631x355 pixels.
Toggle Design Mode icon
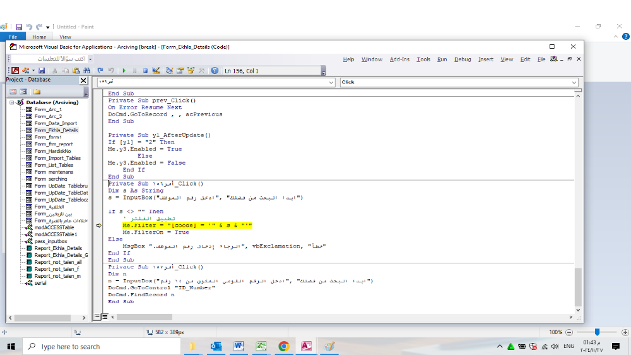coord(156,71)
